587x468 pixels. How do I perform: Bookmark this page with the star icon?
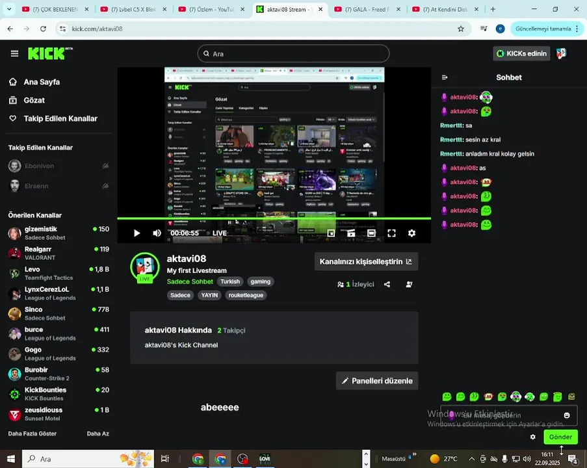click(x=461, y=29)
